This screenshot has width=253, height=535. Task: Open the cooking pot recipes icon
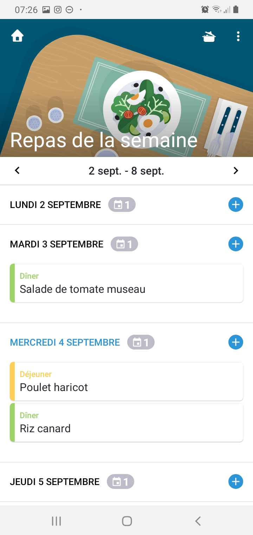pyautogui.click(x=209, y=36)
